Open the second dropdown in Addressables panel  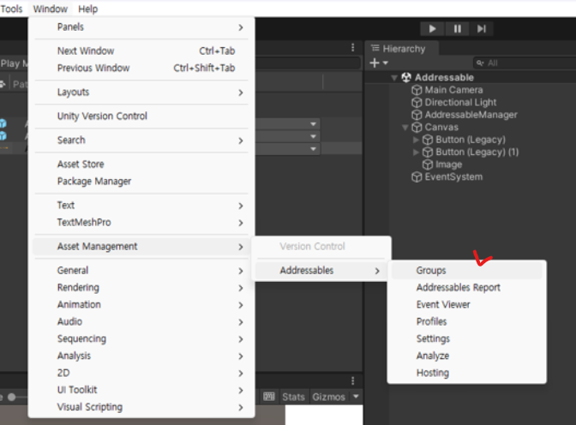tap(287, 136)
